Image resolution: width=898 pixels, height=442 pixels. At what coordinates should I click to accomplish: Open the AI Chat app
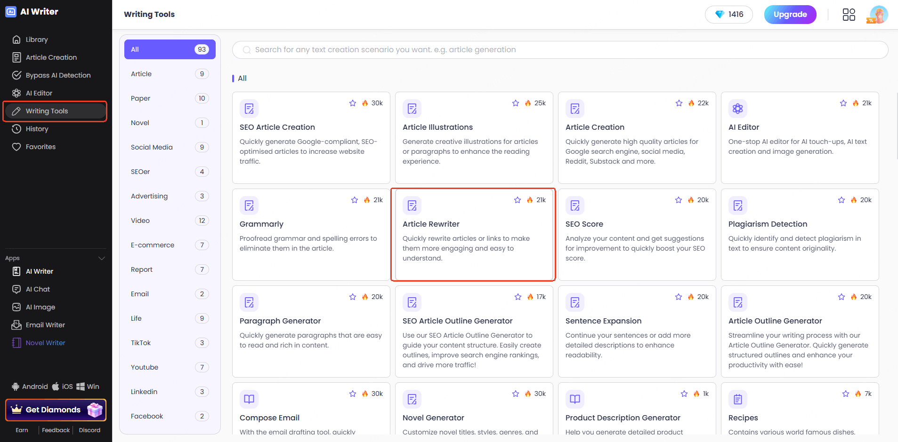(x=55, y=289)
